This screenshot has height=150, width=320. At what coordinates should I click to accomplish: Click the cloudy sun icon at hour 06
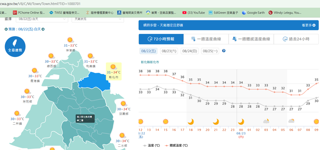291,121
